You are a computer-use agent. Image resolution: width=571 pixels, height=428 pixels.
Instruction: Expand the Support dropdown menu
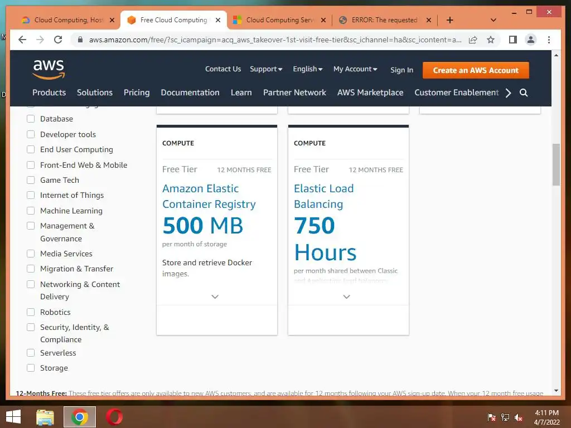[266, 69]
